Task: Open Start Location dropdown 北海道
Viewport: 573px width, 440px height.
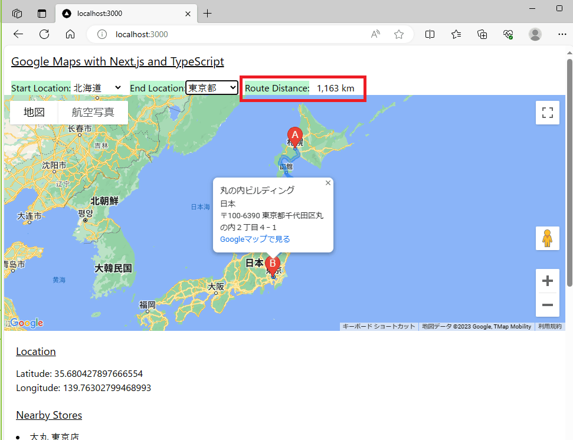Action: 97,88
